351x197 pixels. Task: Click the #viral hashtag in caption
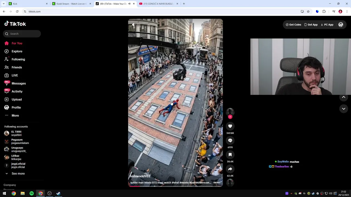175,182
